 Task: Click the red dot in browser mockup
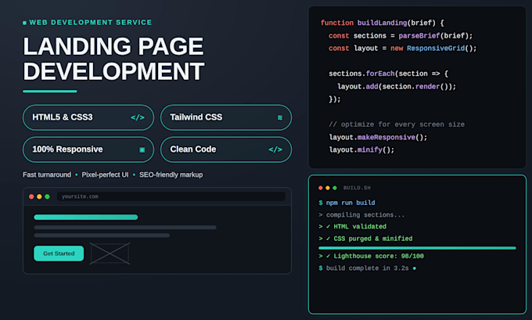click(x=31, y=196)
